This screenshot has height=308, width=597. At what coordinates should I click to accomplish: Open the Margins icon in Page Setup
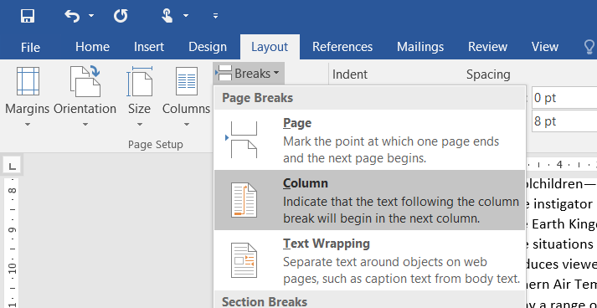click(28, 81)
